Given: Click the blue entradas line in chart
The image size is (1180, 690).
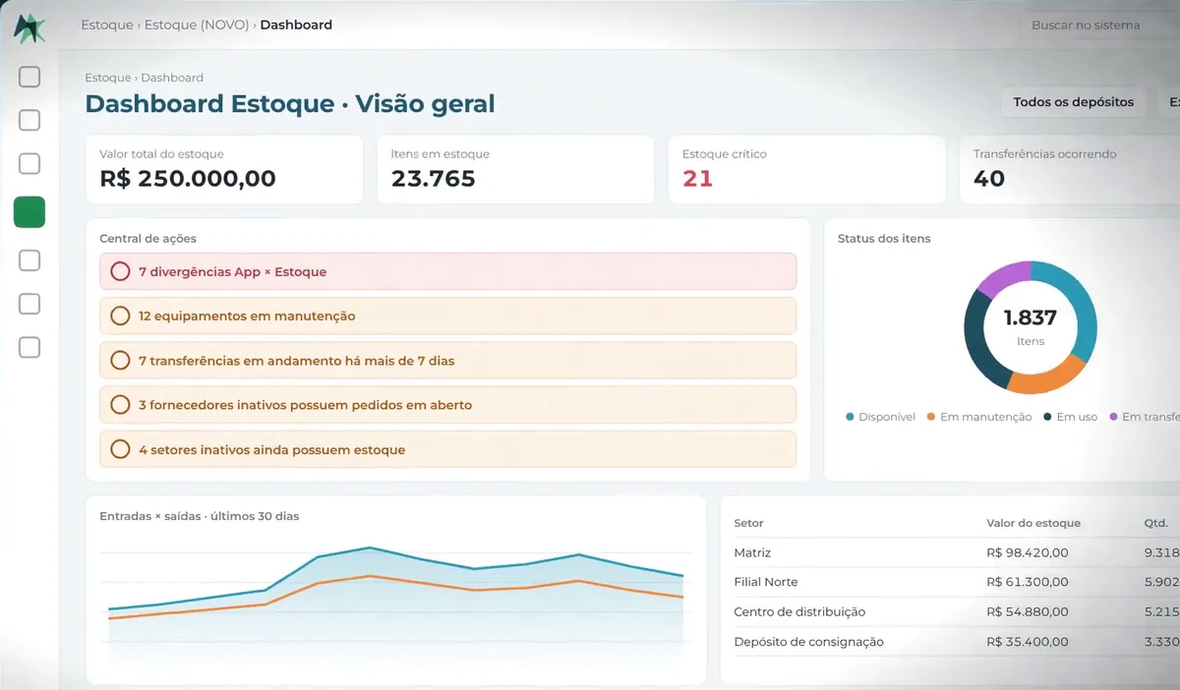Looking at the screenshot, I should coord(369,547).
